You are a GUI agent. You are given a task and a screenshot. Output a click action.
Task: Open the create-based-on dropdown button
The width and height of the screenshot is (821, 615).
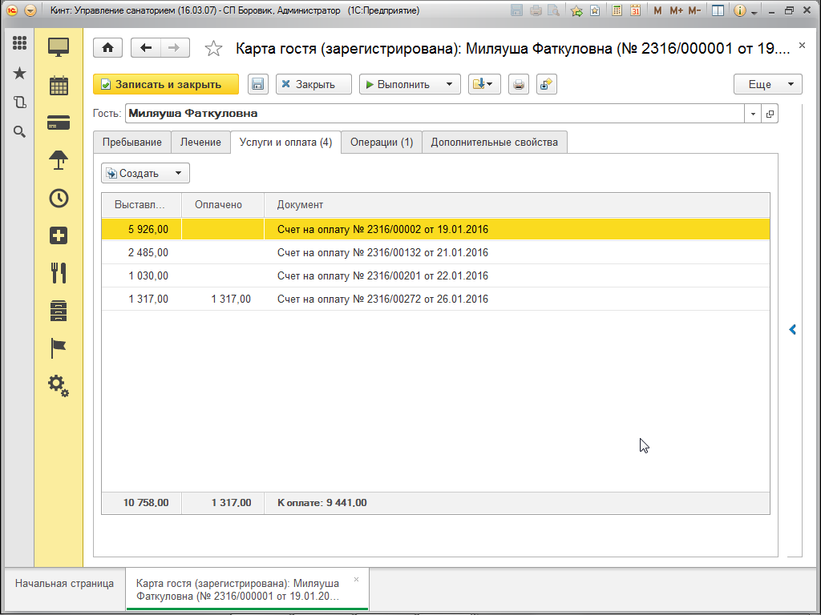pos(484,84)
